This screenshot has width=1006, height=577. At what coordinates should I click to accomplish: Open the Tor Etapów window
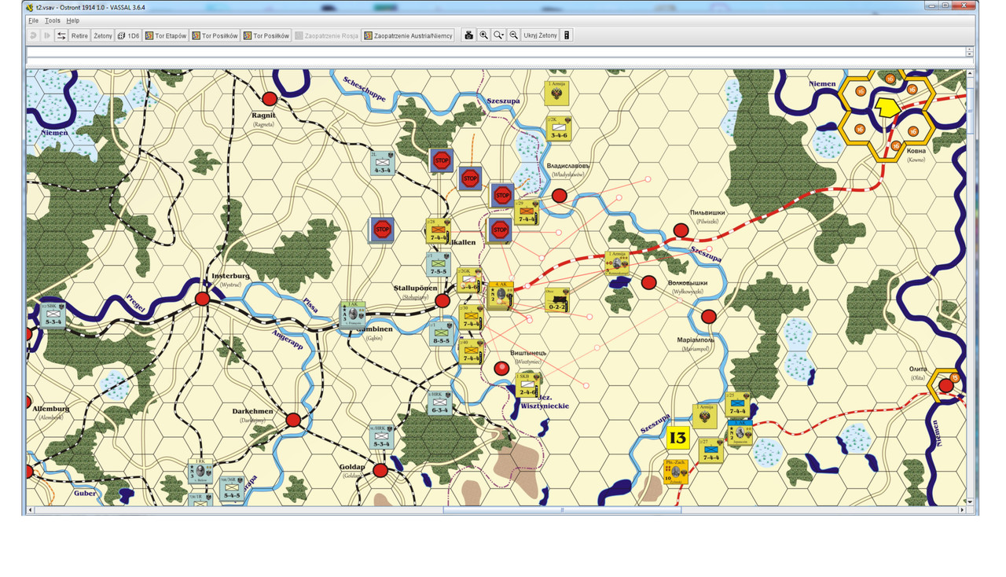[x=166, y=35]
